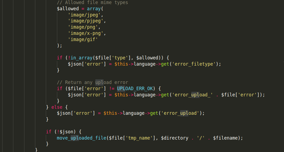
Task: Click the $allowed variable declaration
Action: 68,9
